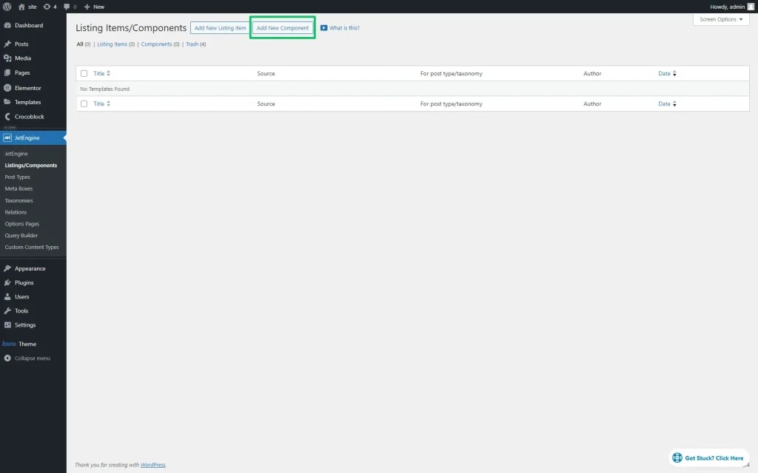Image resolution: width=758 pixels, height=473 pixels.
Task: Open Howdy, admin account menu
Action: [732, 7]
